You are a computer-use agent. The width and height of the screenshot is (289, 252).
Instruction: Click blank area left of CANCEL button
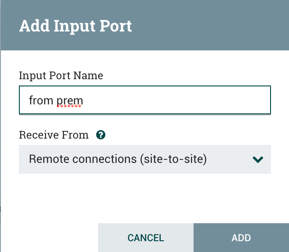50,238
